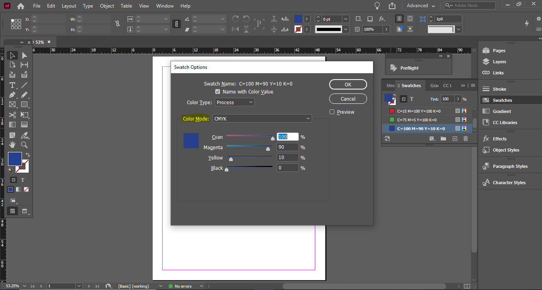The image size is (542, 290).
Task: Choose the Direct Selection tool
Action: pyautogui.click(x=24, y=55)
